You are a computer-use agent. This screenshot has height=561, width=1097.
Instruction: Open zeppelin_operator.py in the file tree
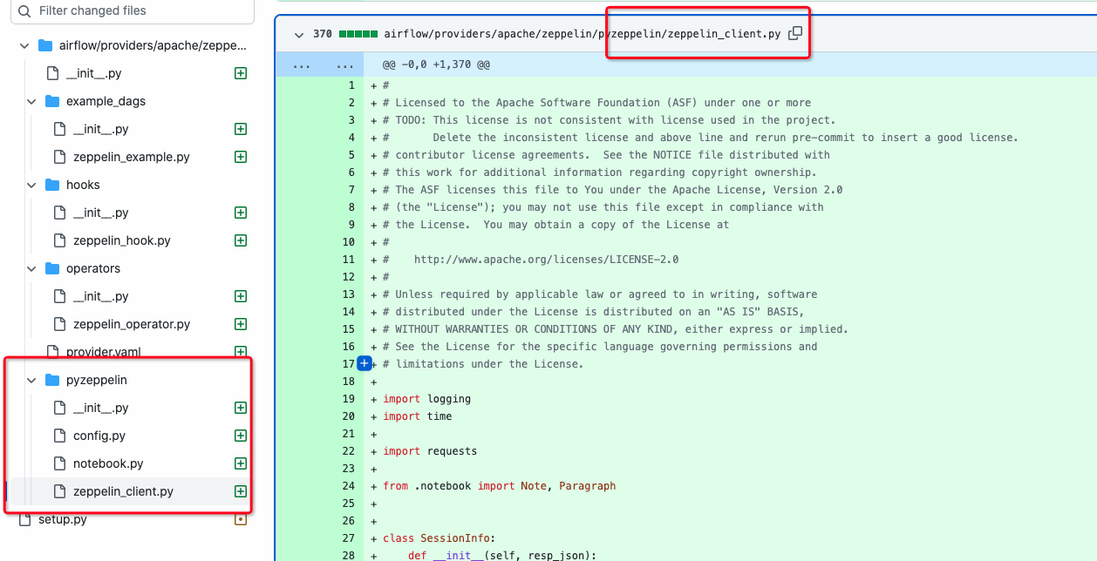click(x=132, y=324)
